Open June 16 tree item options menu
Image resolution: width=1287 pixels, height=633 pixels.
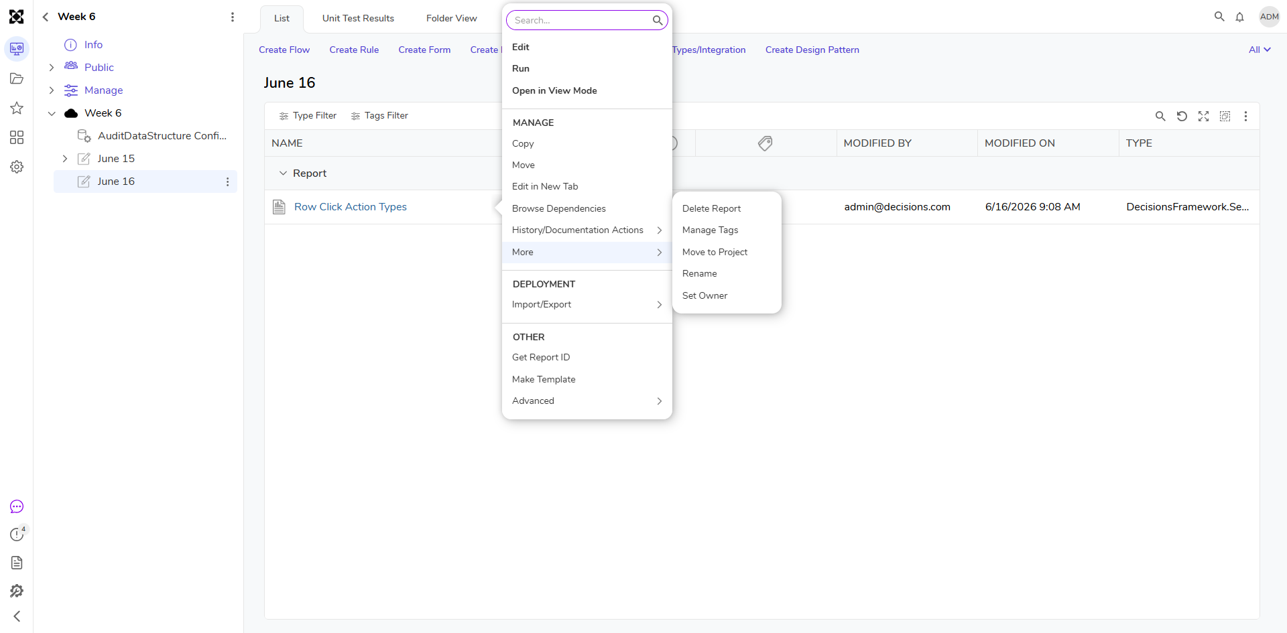pyautogui.click(x=228, y=182)
